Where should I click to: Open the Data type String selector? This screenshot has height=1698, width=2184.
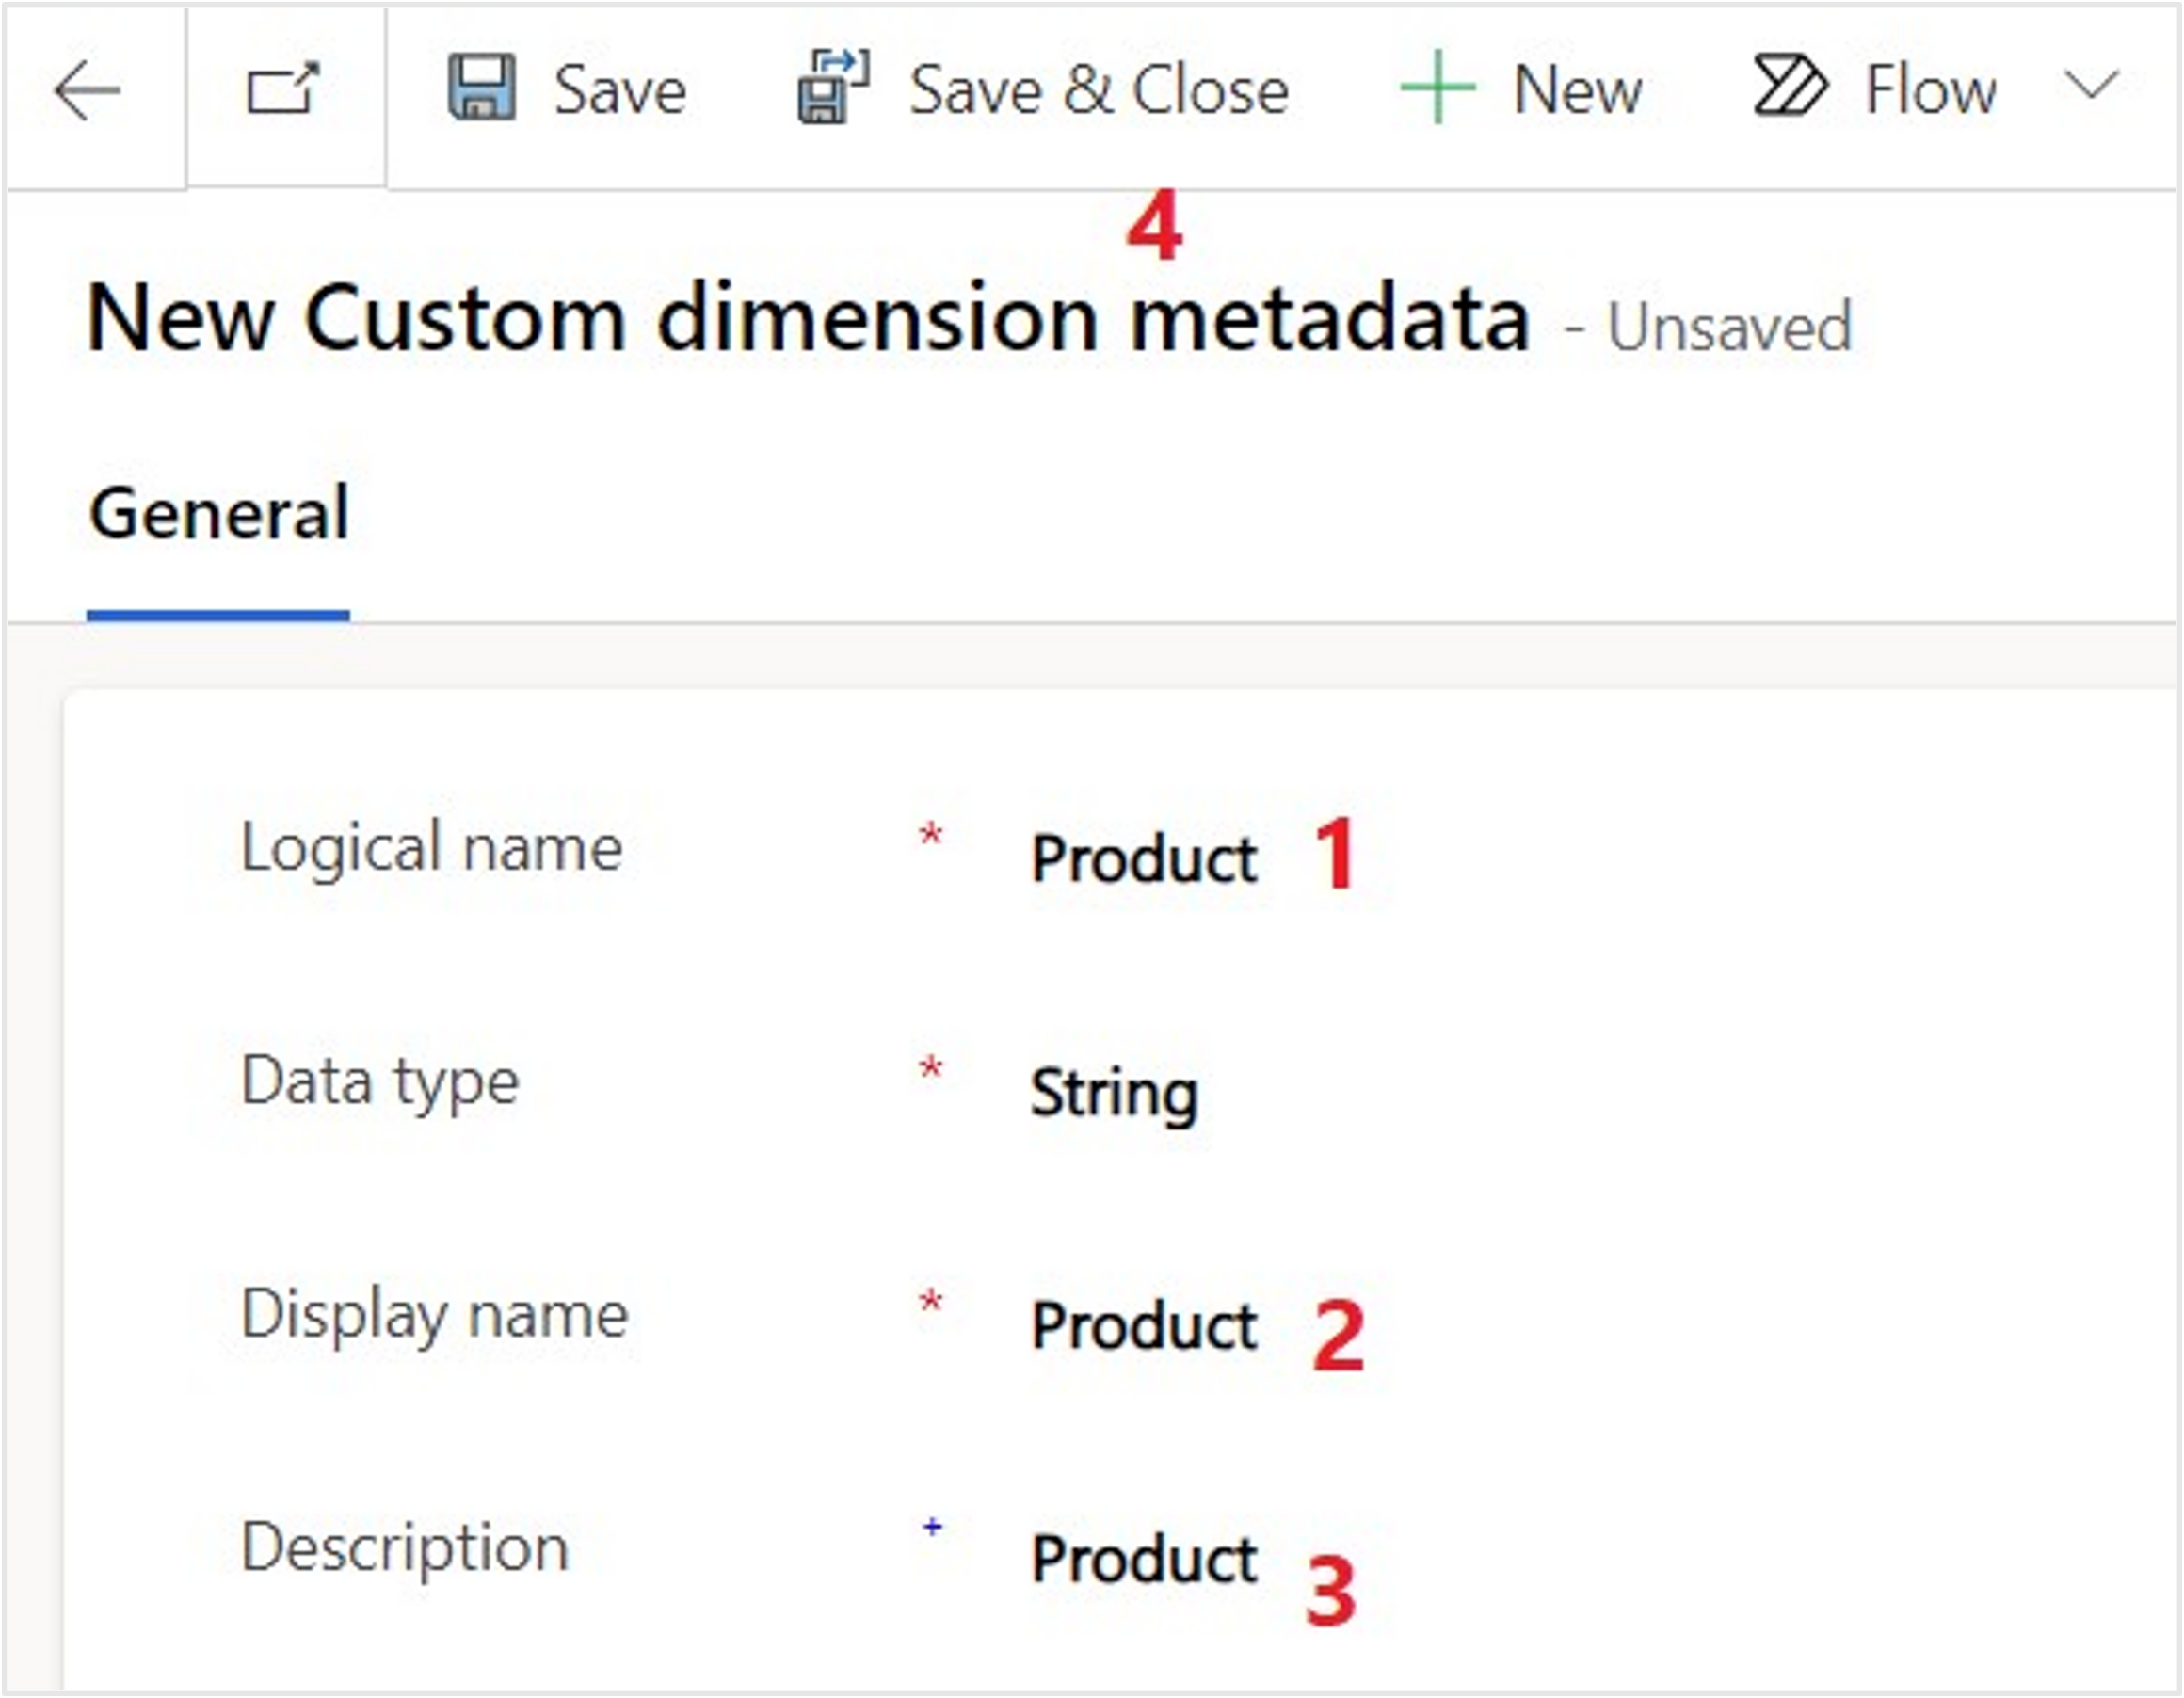pyautogui.click(x=1114, y=1092)
